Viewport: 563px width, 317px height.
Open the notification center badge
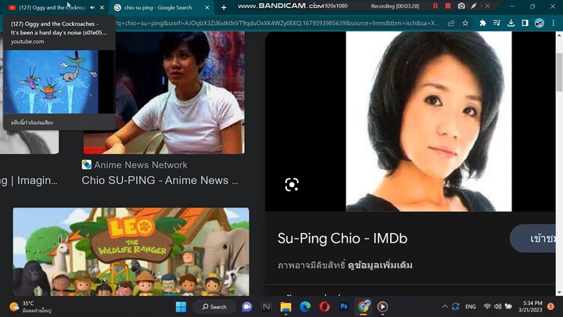(x=550, y=307)
